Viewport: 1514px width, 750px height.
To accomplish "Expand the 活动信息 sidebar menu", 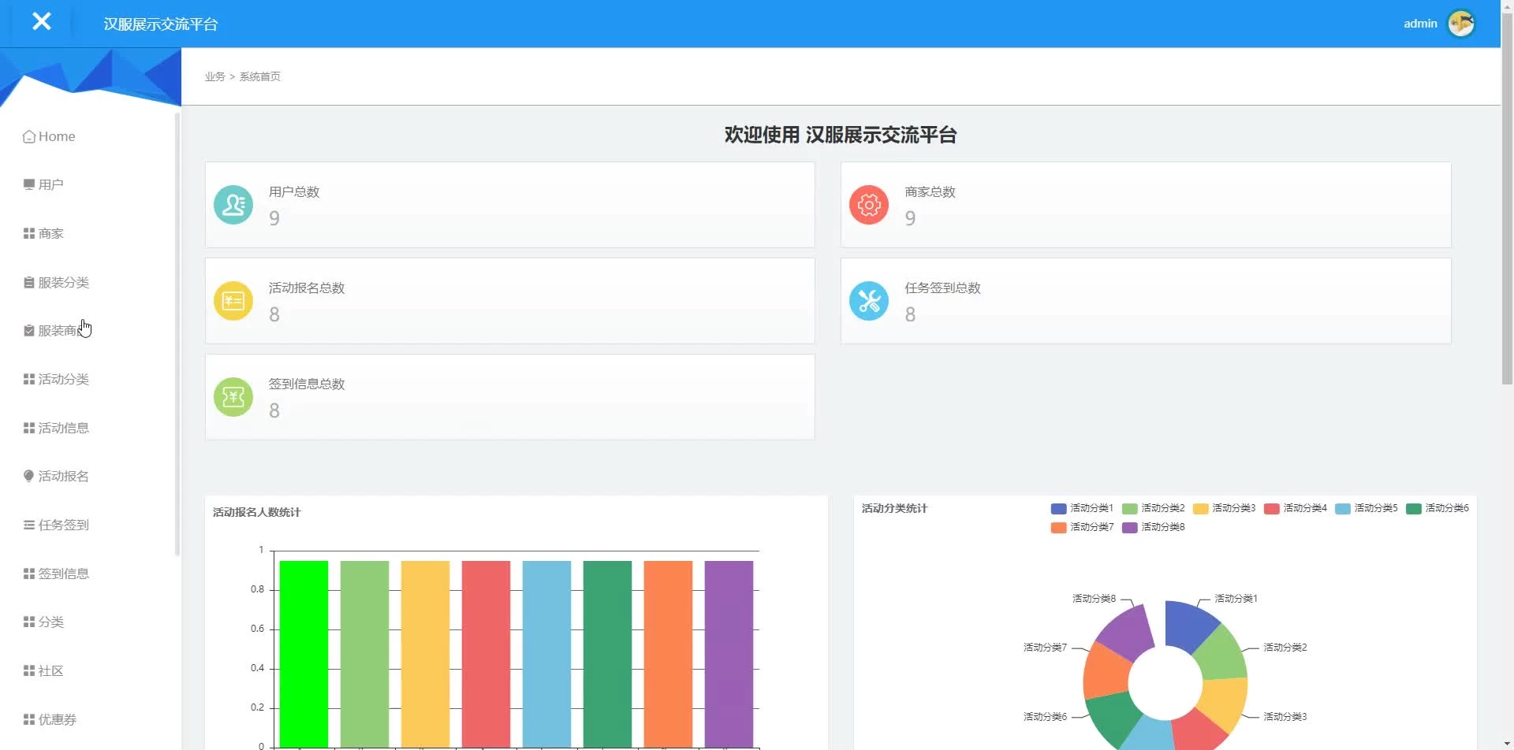I will click(x=63, y=428).
